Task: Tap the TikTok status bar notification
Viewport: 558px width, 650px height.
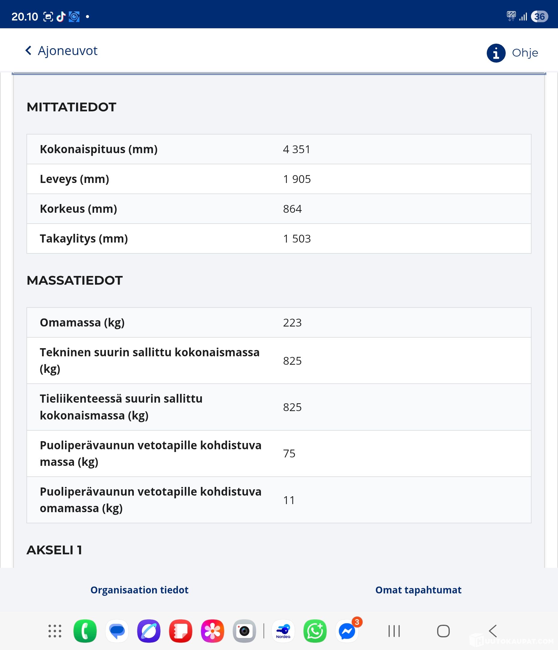Action: 61,16
